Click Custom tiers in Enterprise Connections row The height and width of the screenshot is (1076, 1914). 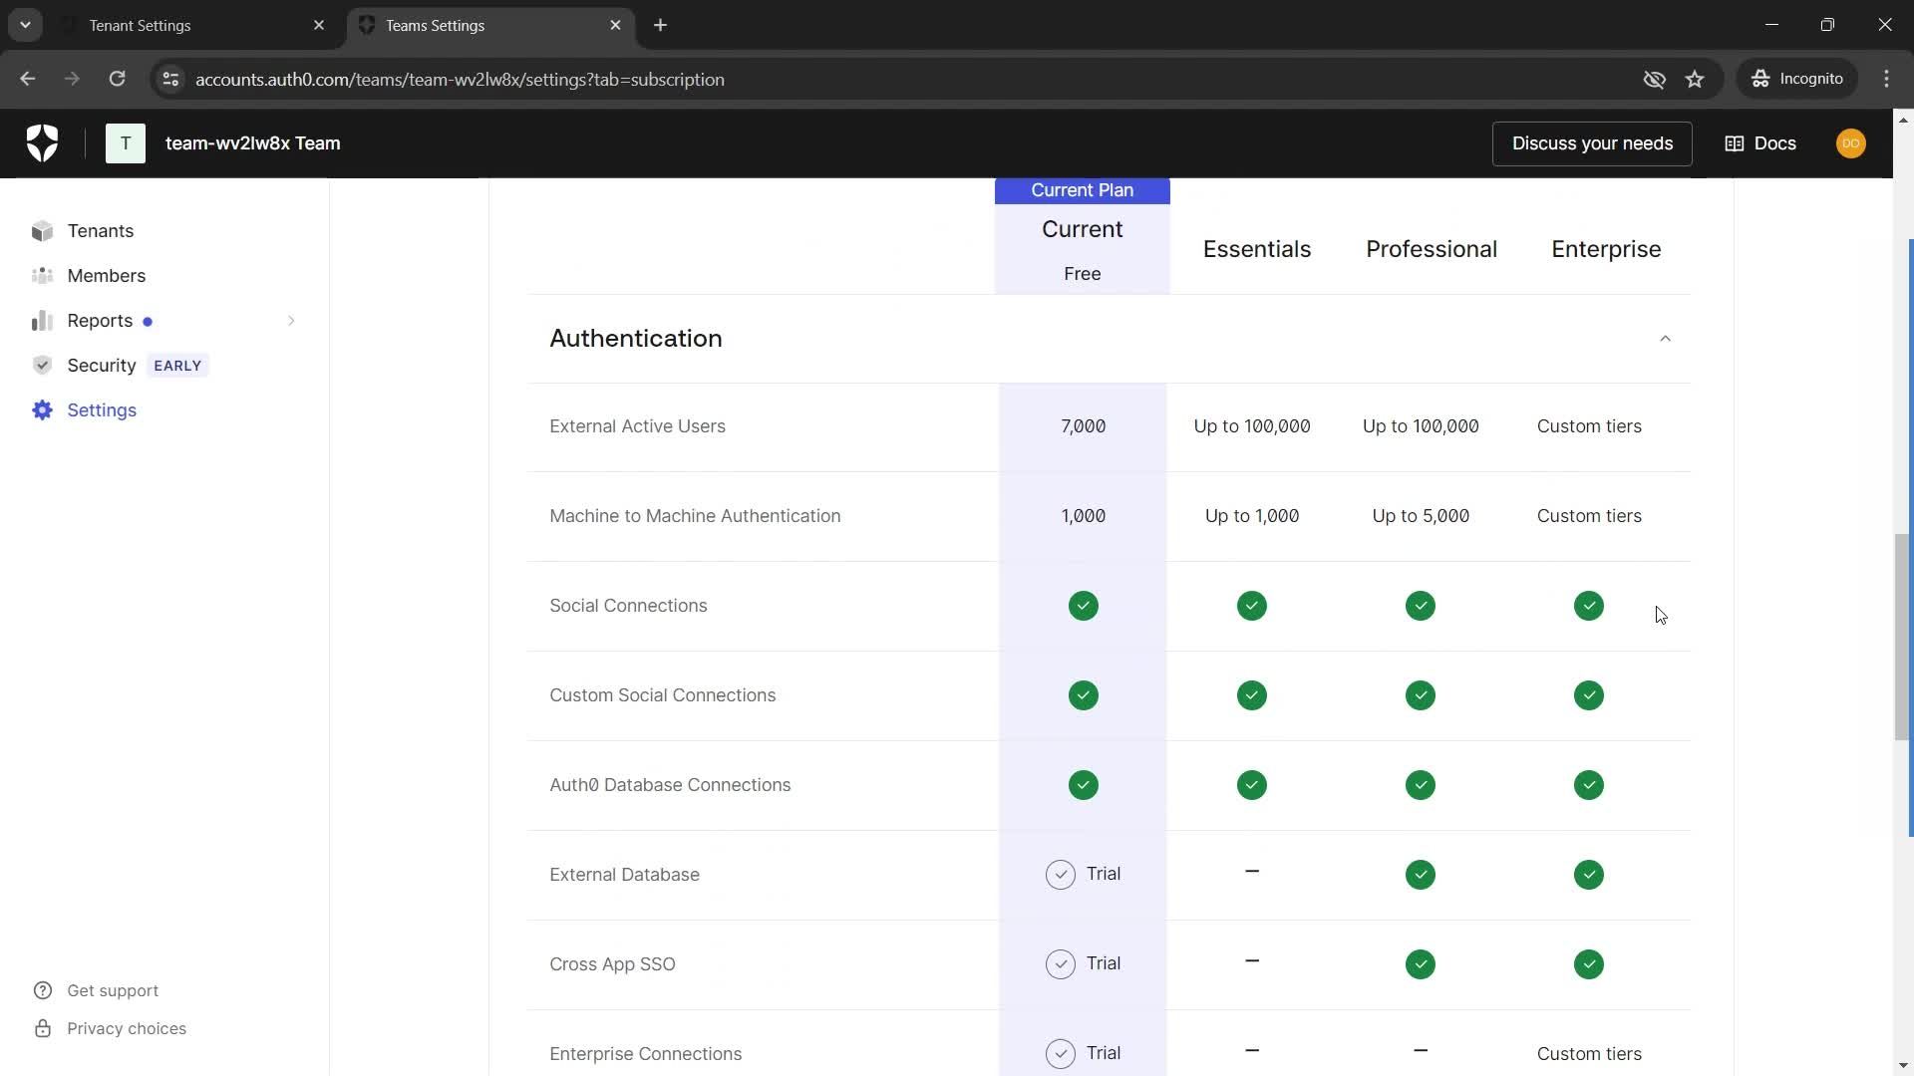point(1589,1054)
